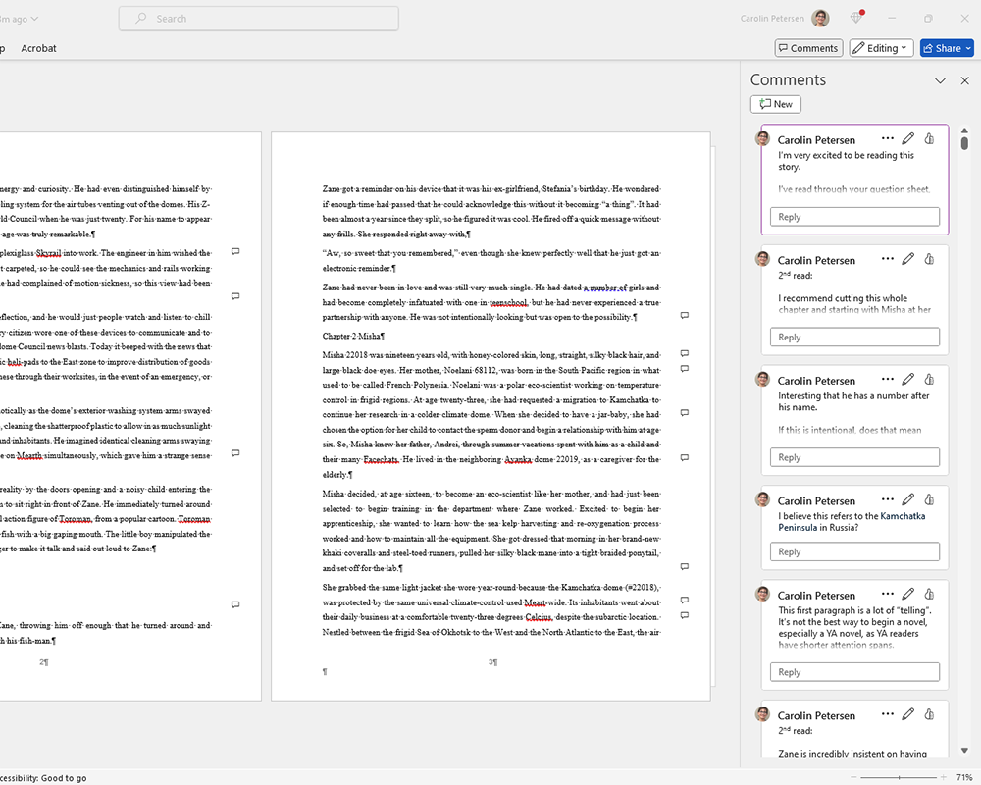The width and height of the screenshot is (981, 785).
Task: Edit the Kamchatka Peninsula comment
Action: pos(907,498)
